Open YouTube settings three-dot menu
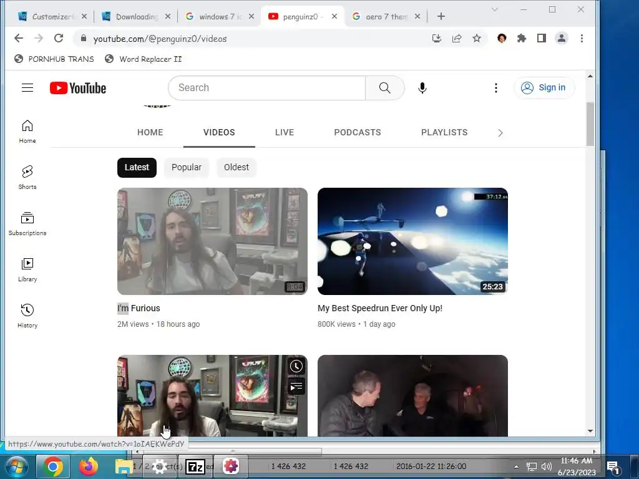 point(495,87)
